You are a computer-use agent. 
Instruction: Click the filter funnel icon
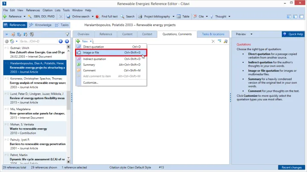tap(67, 34)
